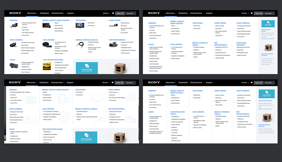Click the camcorder photo under Video Cameras heading
This screenshot has height=162, width=282.
point(14,45)
